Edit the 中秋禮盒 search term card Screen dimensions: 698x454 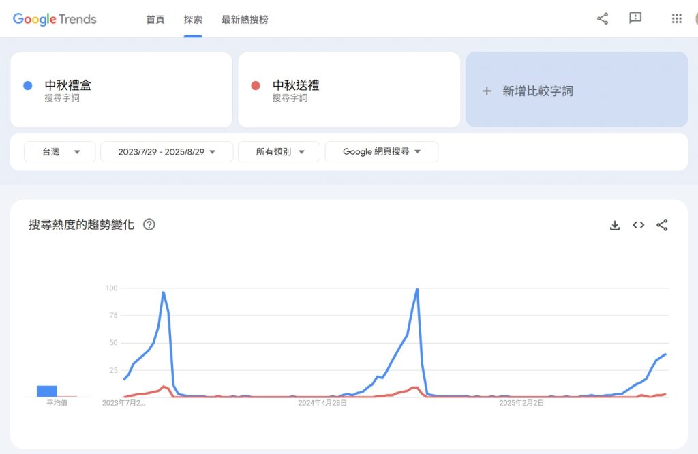point(121,90)
